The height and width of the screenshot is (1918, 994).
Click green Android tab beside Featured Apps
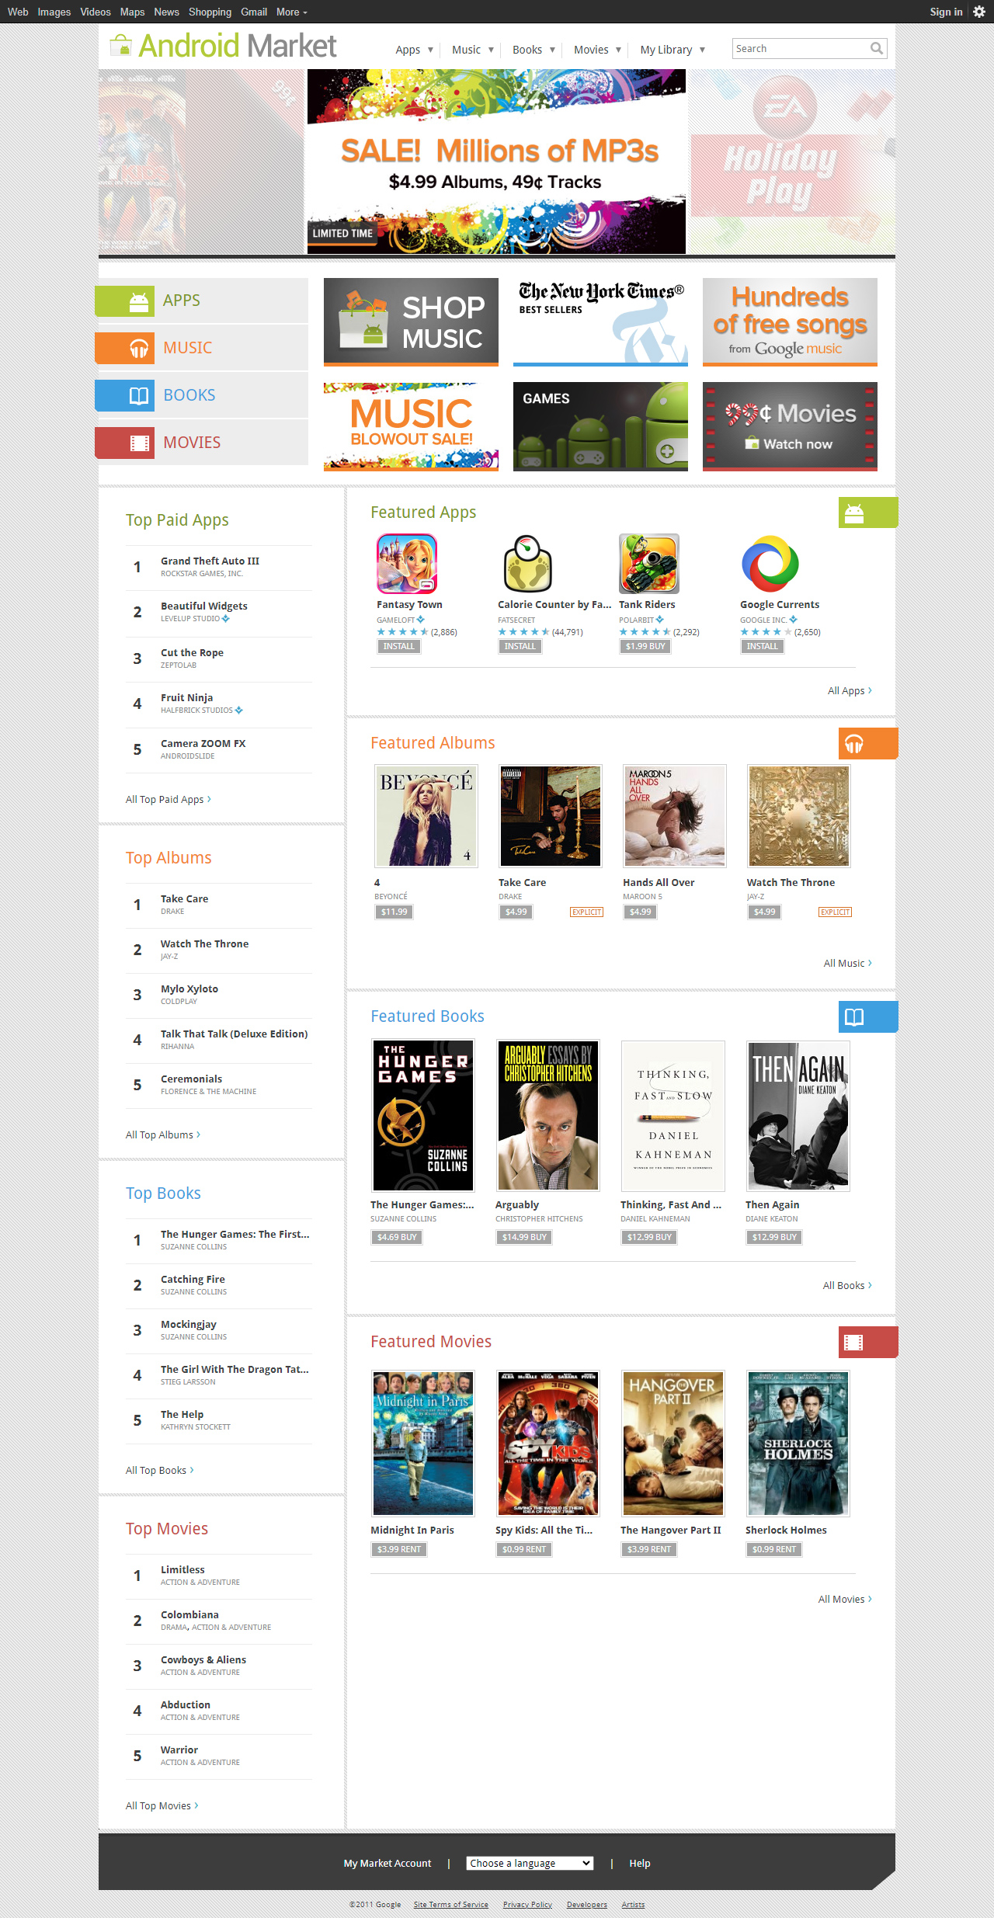[x=868, y=513]
